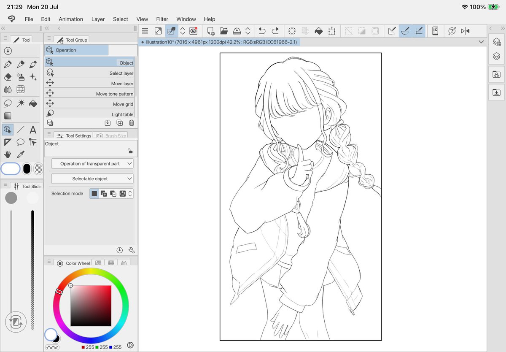Enable new selection mode square button
506x352 pixels.
pyautogui.click(x=94, y=194)
